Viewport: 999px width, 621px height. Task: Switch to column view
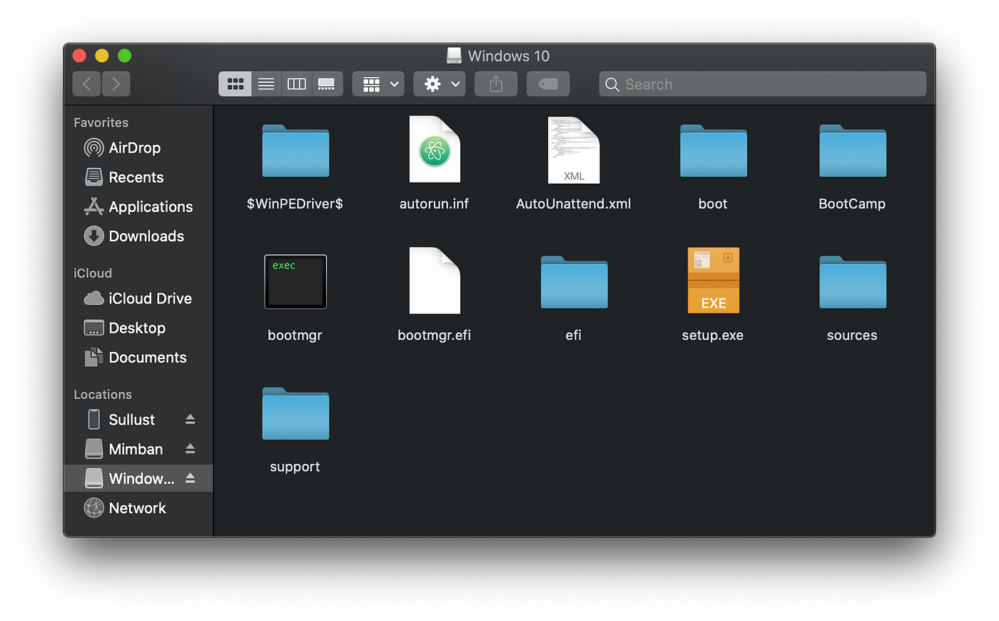click(x=296, y=84)
